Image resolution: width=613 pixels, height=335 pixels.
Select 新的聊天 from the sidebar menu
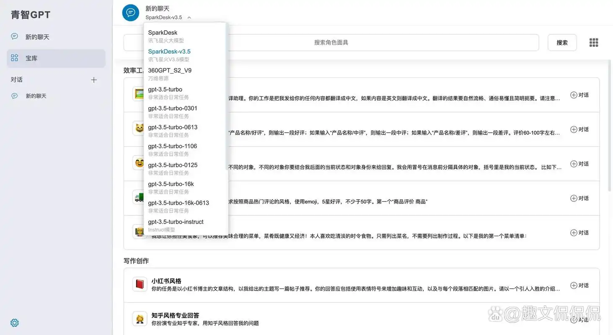[x=37, y=36]
